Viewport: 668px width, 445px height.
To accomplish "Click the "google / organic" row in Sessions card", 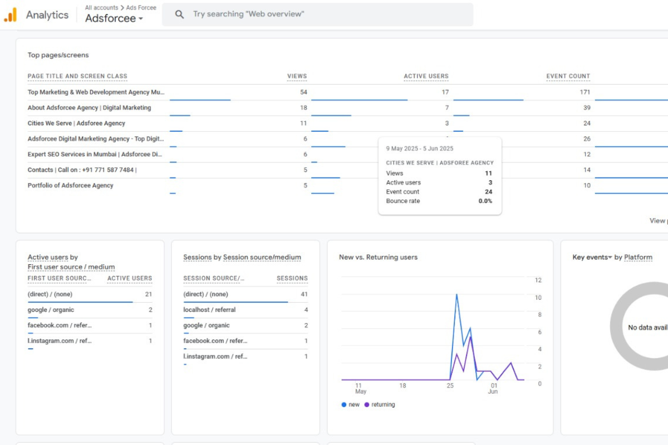I will pyautogui.click(x=245, y=325).
